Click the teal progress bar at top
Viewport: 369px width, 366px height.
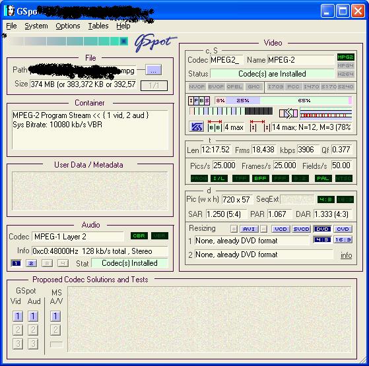(69, 42)
